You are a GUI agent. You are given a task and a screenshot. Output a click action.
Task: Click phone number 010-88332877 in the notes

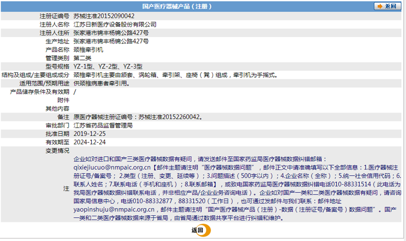tap(152, 201)
